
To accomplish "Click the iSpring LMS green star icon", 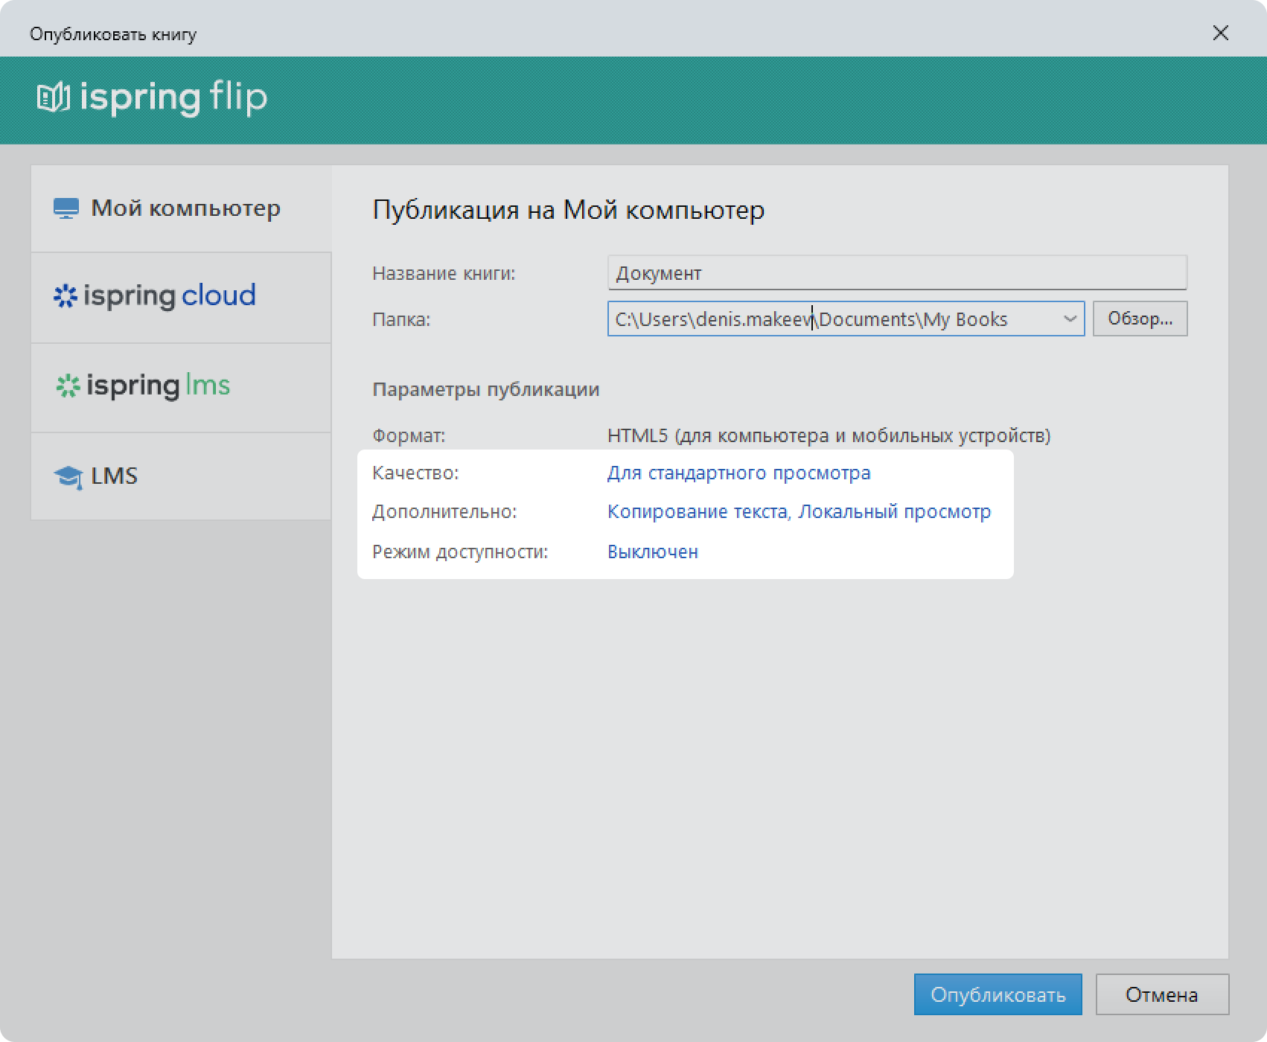I will point(68,386).
